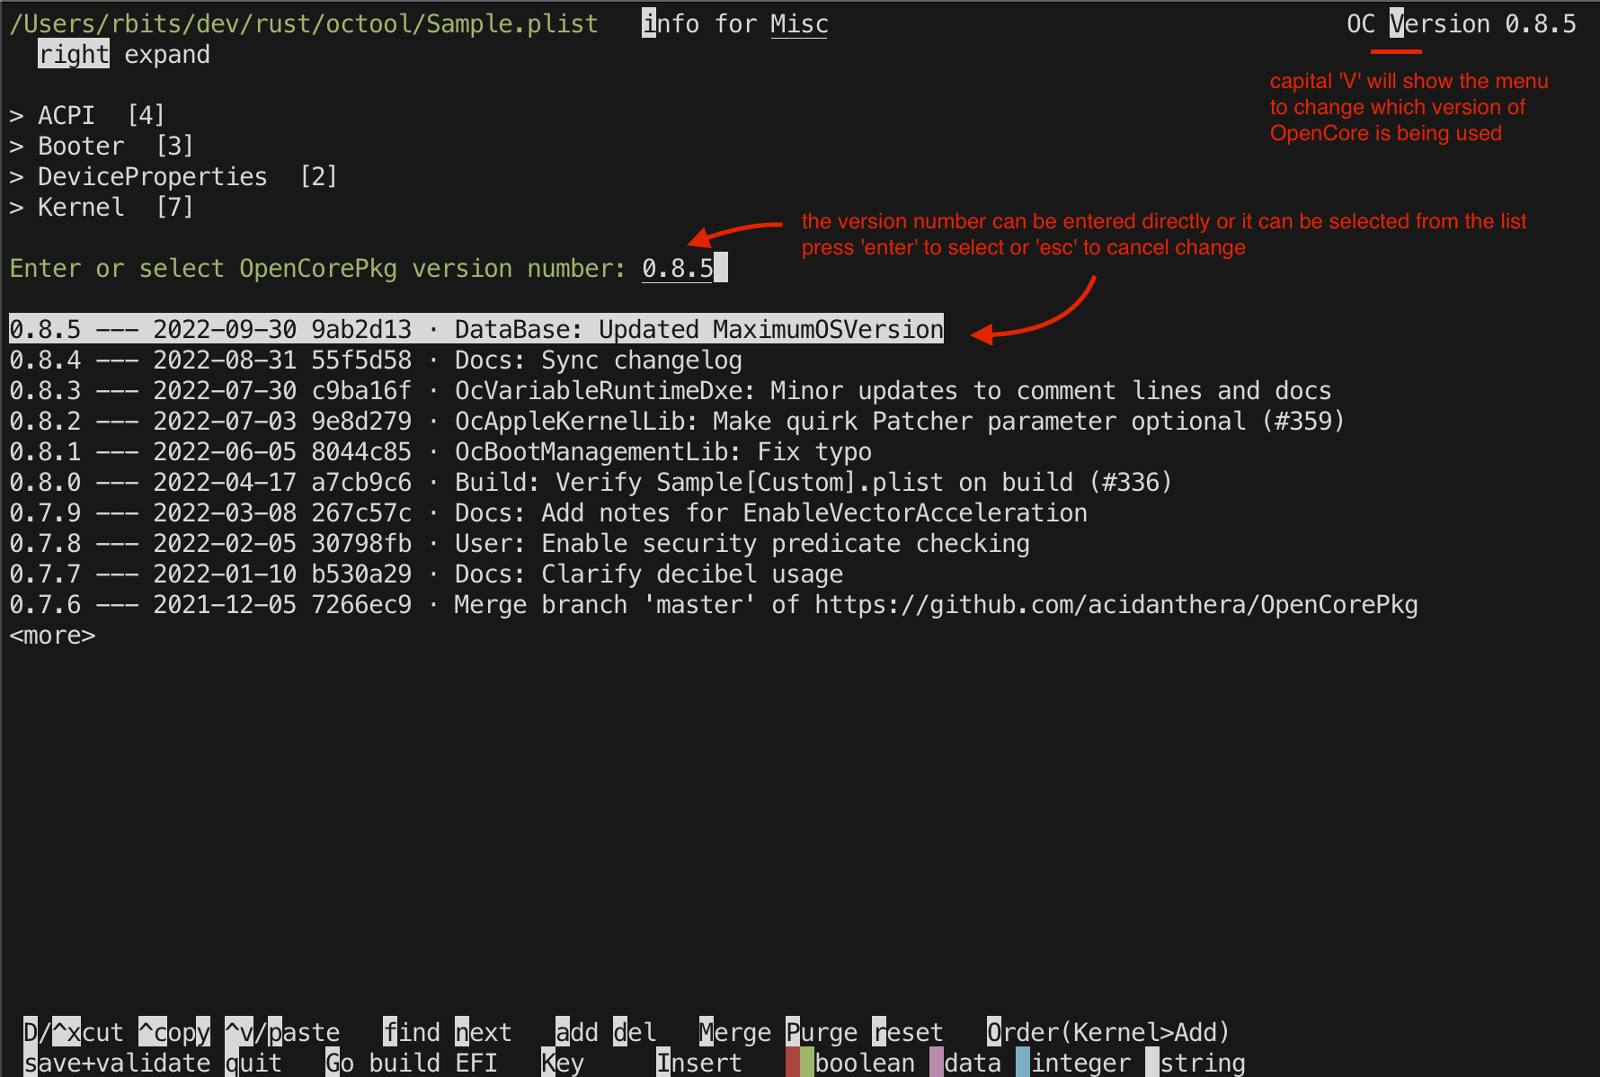
Task: Click Go build EFI
Action: click(x=411, y=1062)
